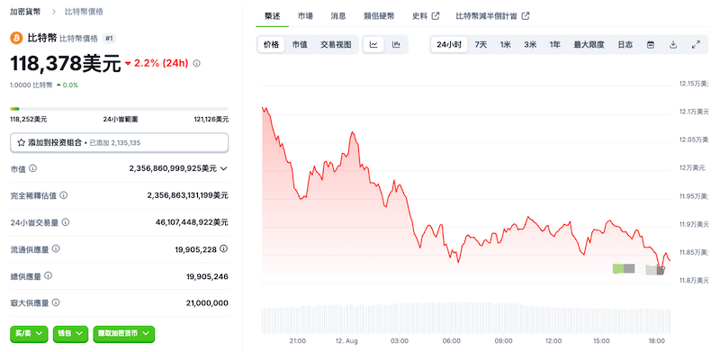This screenshot has height=352, width=720.
Task: Open the 類似硬幣 tab
Action: (379, 16)
